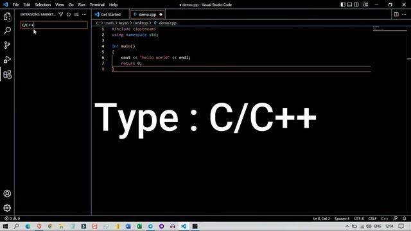Open volume control in system tray
Image resolution: width=411 pixels, height=231 pixels.
[369, 227]
